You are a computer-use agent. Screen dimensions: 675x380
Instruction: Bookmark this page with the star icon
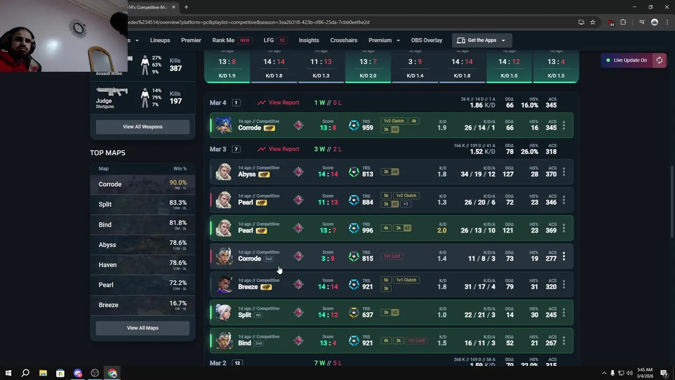(x=593, y=22)
